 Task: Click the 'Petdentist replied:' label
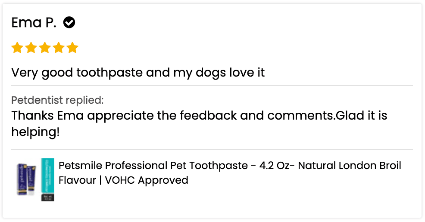57,101
